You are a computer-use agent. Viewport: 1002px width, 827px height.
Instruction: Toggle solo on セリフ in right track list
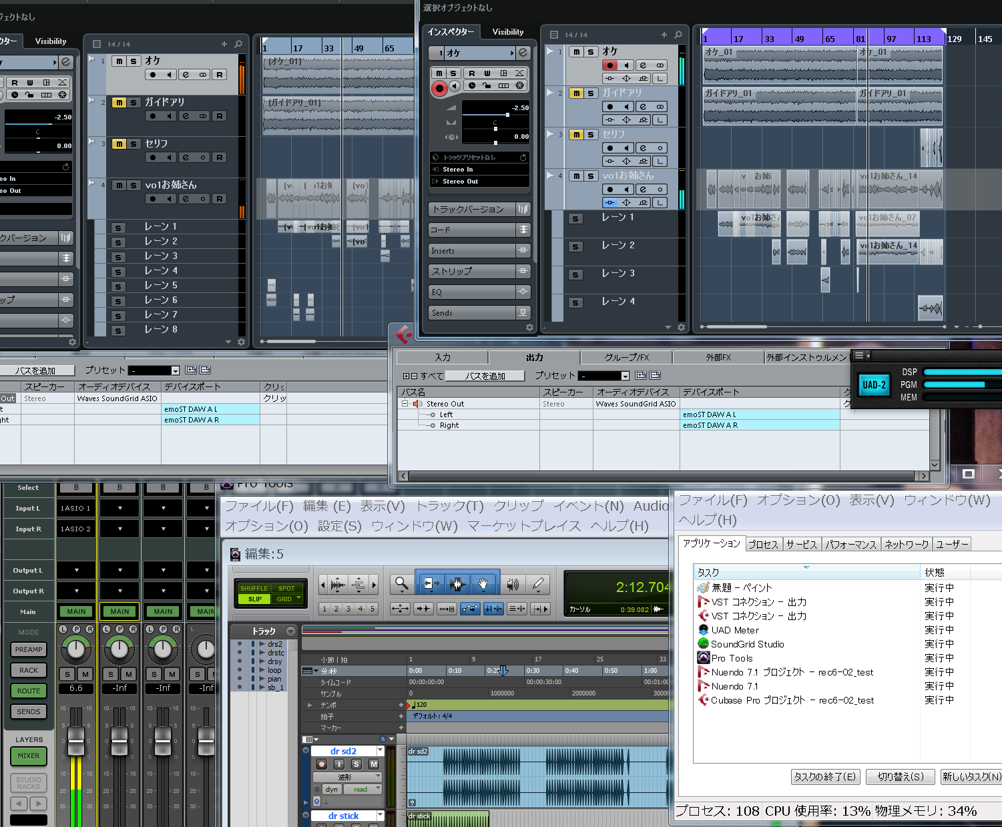(591, 135)
